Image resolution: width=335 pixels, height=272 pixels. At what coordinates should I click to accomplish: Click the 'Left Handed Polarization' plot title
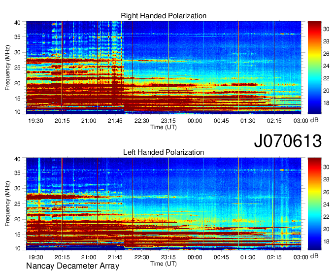coord(164,152)
